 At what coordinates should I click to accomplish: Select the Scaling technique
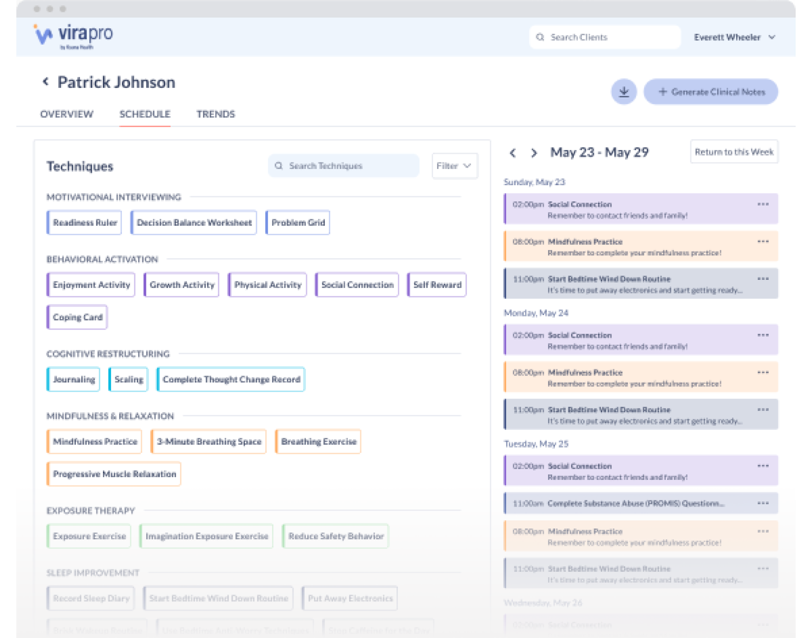point(128,380)
